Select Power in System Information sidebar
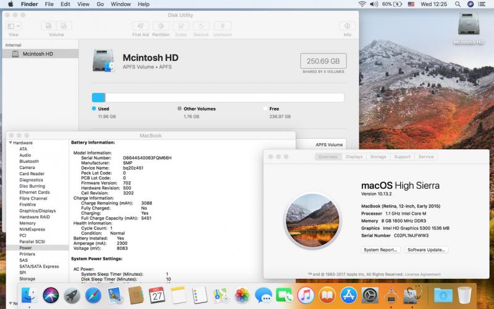The height and width of the screenshot is (309, 494). click(x=38, y=248)
